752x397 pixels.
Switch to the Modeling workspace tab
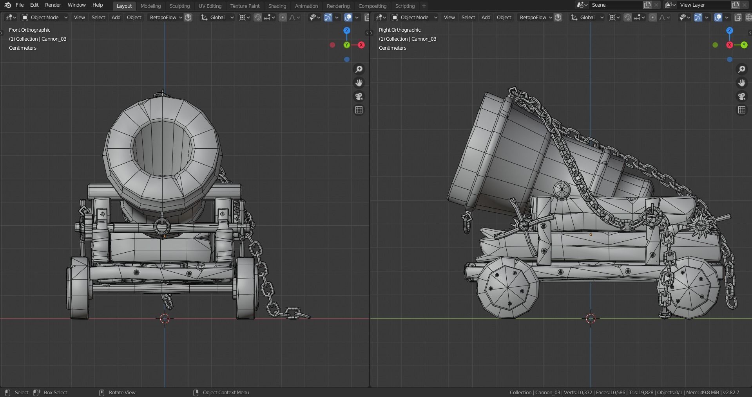150,6
